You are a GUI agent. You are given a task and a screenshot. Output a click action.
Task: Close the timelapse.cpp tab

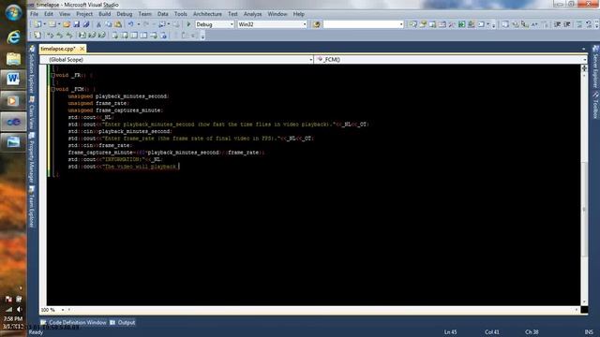click(82, 49)
